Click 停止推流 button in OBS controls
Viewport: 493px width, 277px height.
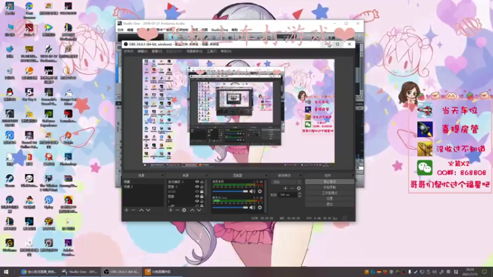point(330,182)
